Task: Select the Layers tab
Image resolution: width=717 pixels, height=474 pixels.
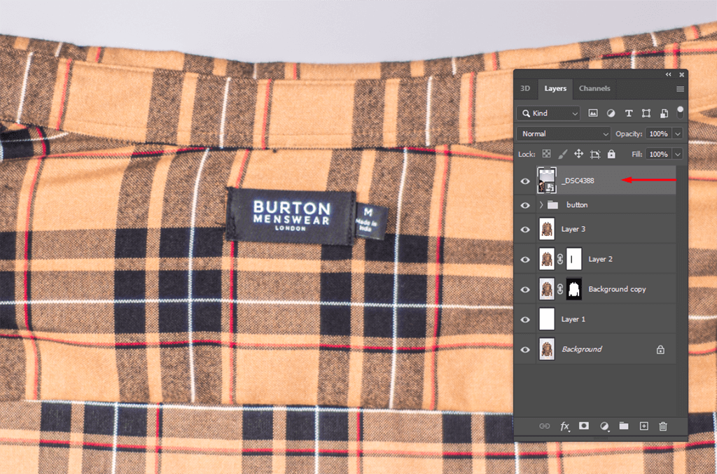Action: click(555, 88)
